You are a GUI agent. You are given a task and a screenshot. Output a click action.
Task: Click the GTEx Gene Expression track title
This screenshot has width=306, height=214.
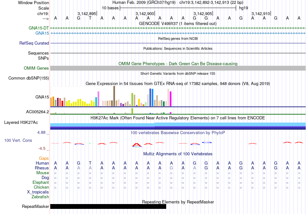point(178,84)
